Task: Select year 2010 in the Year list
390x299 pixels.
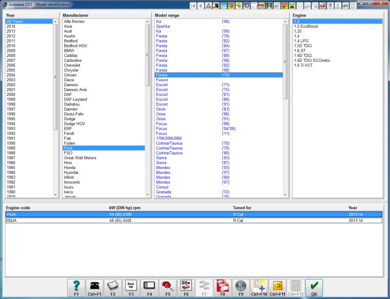Action: 11,46
